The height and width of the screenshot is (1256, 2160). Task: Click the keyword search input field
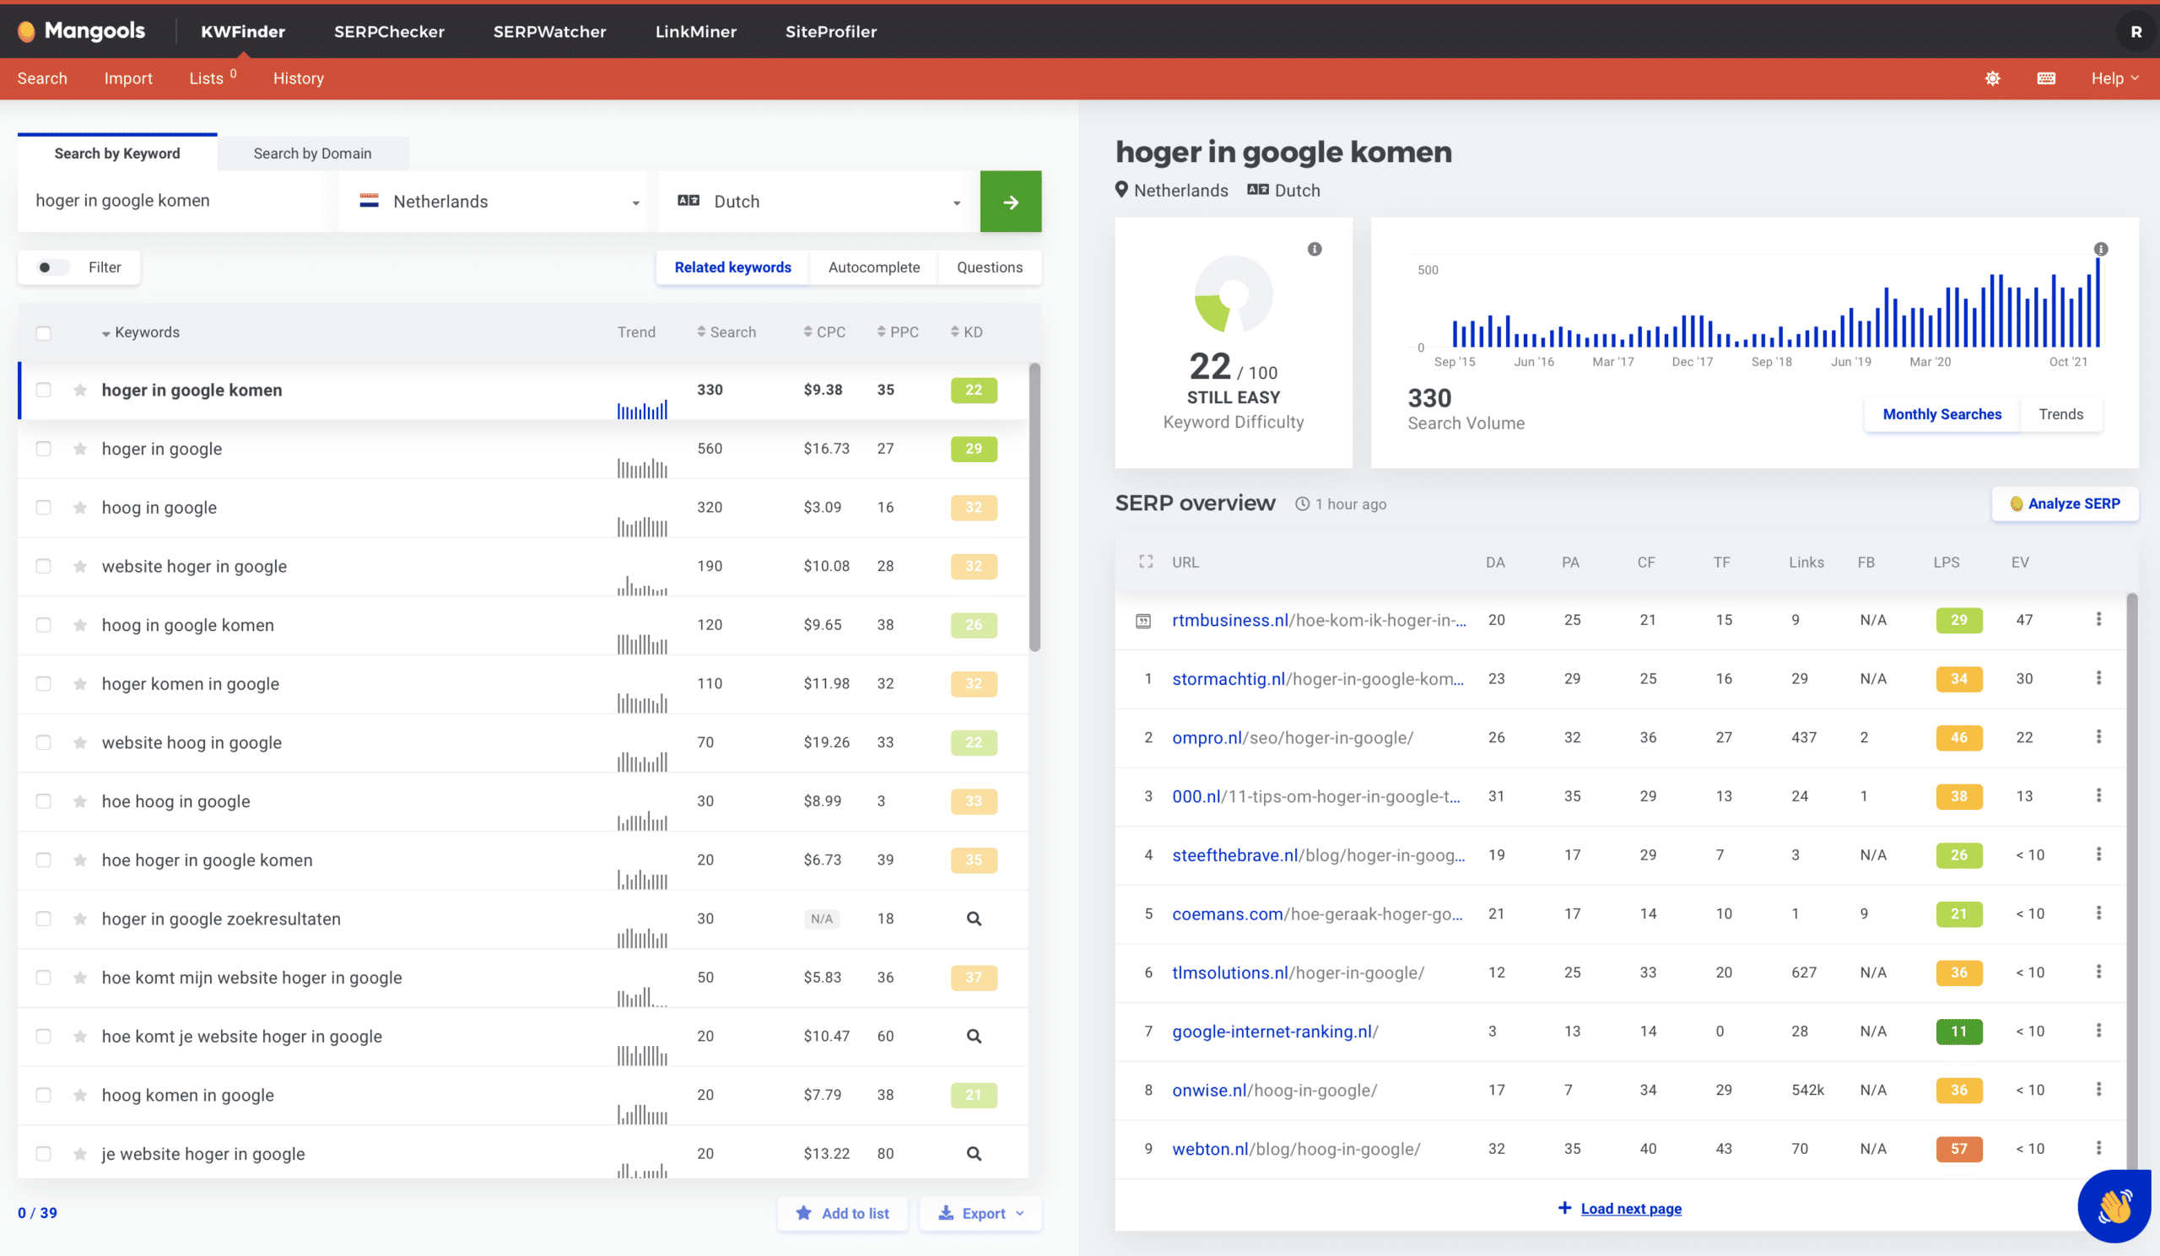coord(171,202)
